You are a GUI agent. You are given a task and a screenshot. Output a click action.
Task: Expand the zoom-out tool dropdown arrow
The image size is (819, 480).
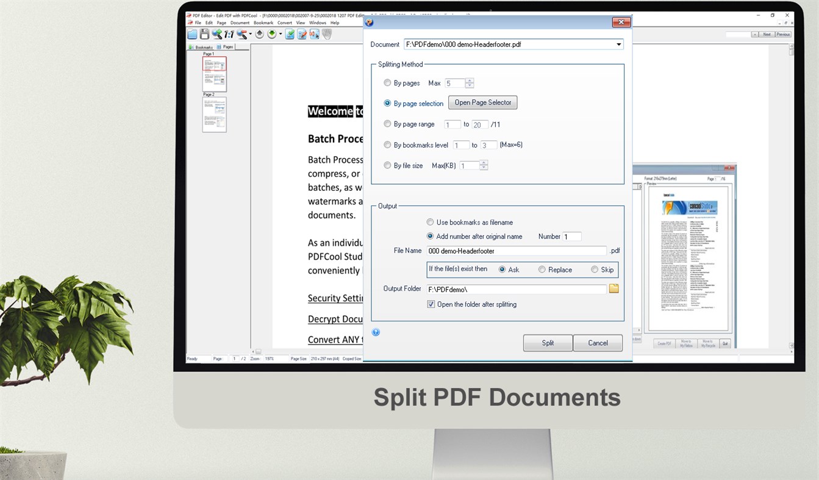tap(250, 34)
